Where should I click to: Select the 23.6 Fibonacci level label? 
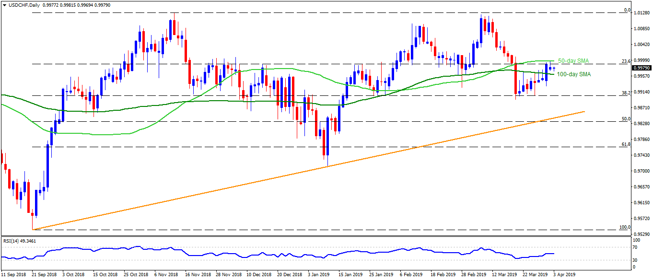pos(625,61)
